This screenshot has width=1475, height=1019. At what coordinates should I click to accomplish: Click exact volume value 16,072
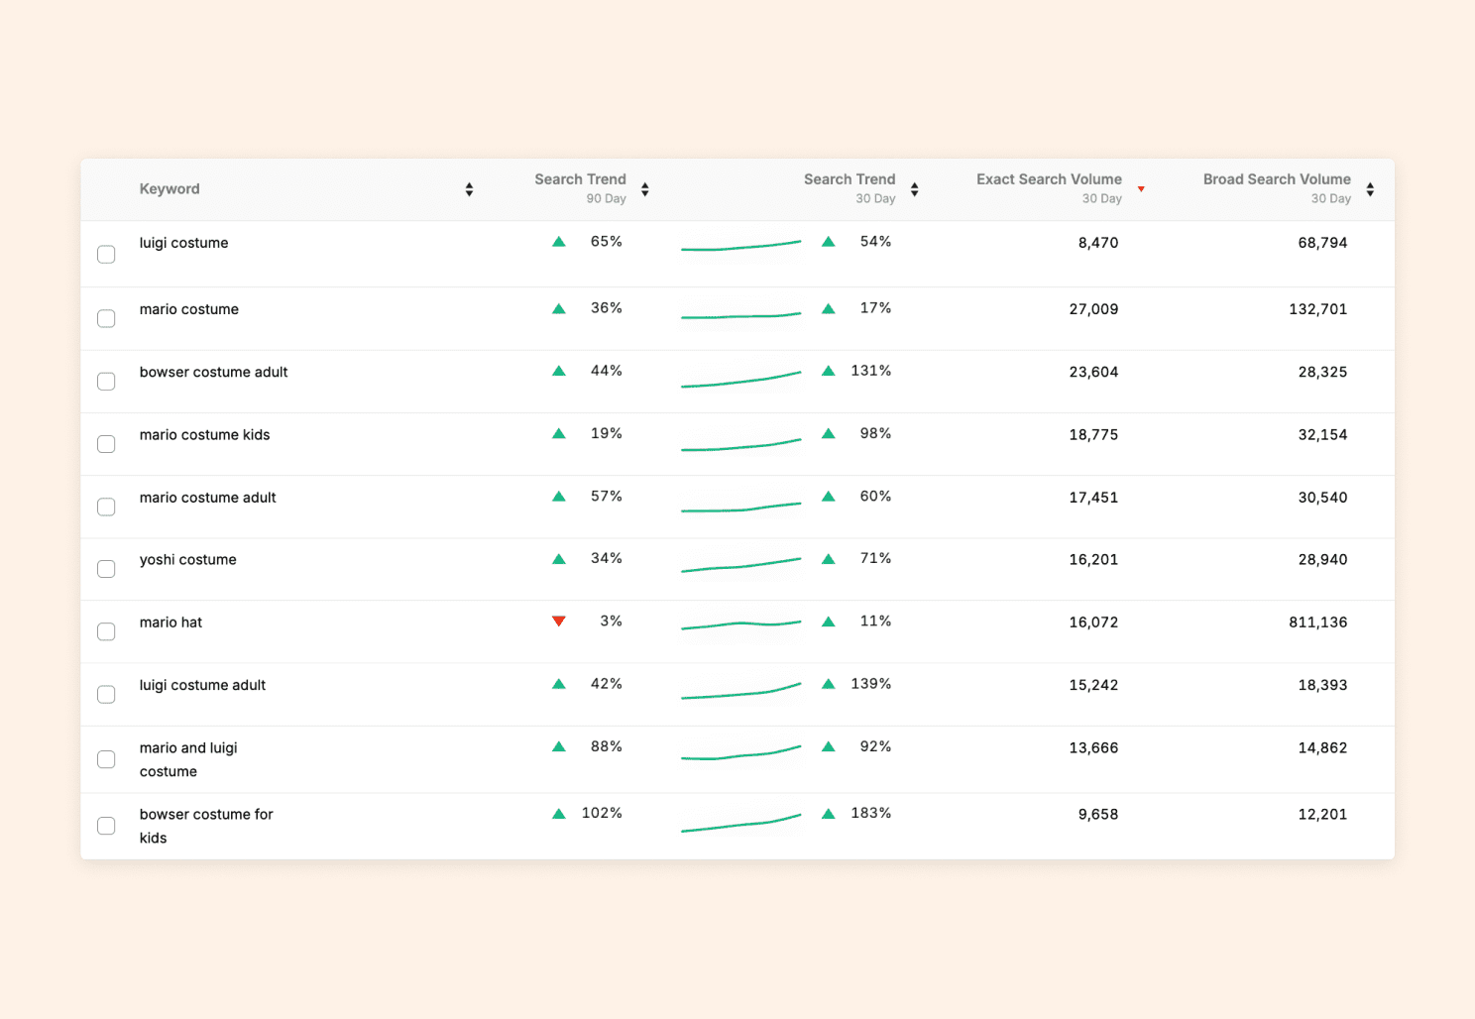tap(1093, 623)
